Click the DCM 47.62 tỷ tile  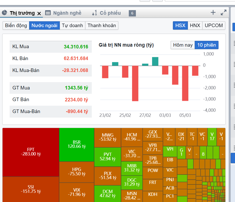107,194
